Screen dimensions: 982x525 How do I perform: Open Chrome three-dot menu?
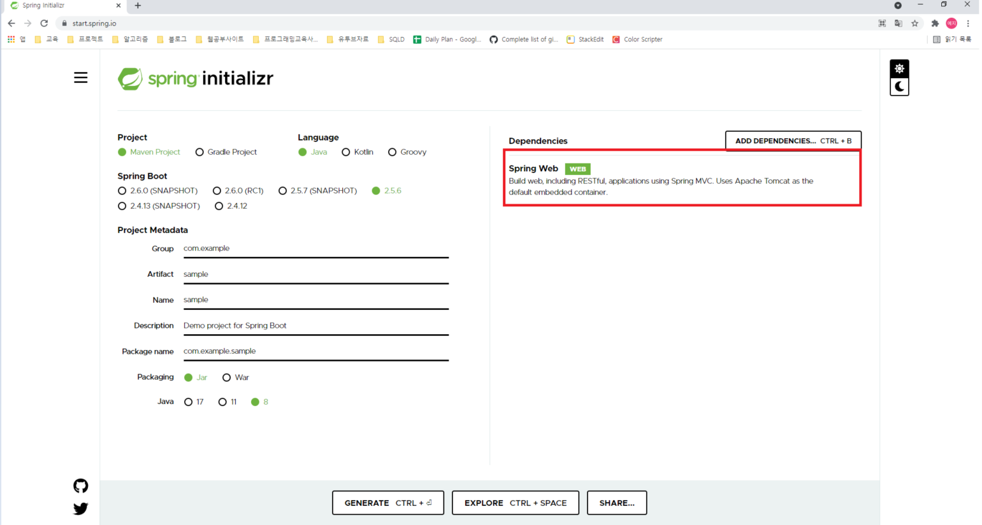pyautogui.click(x=968, y=24)
